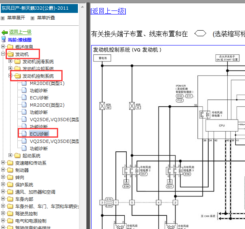Image resolution: width=245 pixels, height=229 pixels.
Task: Click 保护系统 folder icon
Action: point(10,184)
